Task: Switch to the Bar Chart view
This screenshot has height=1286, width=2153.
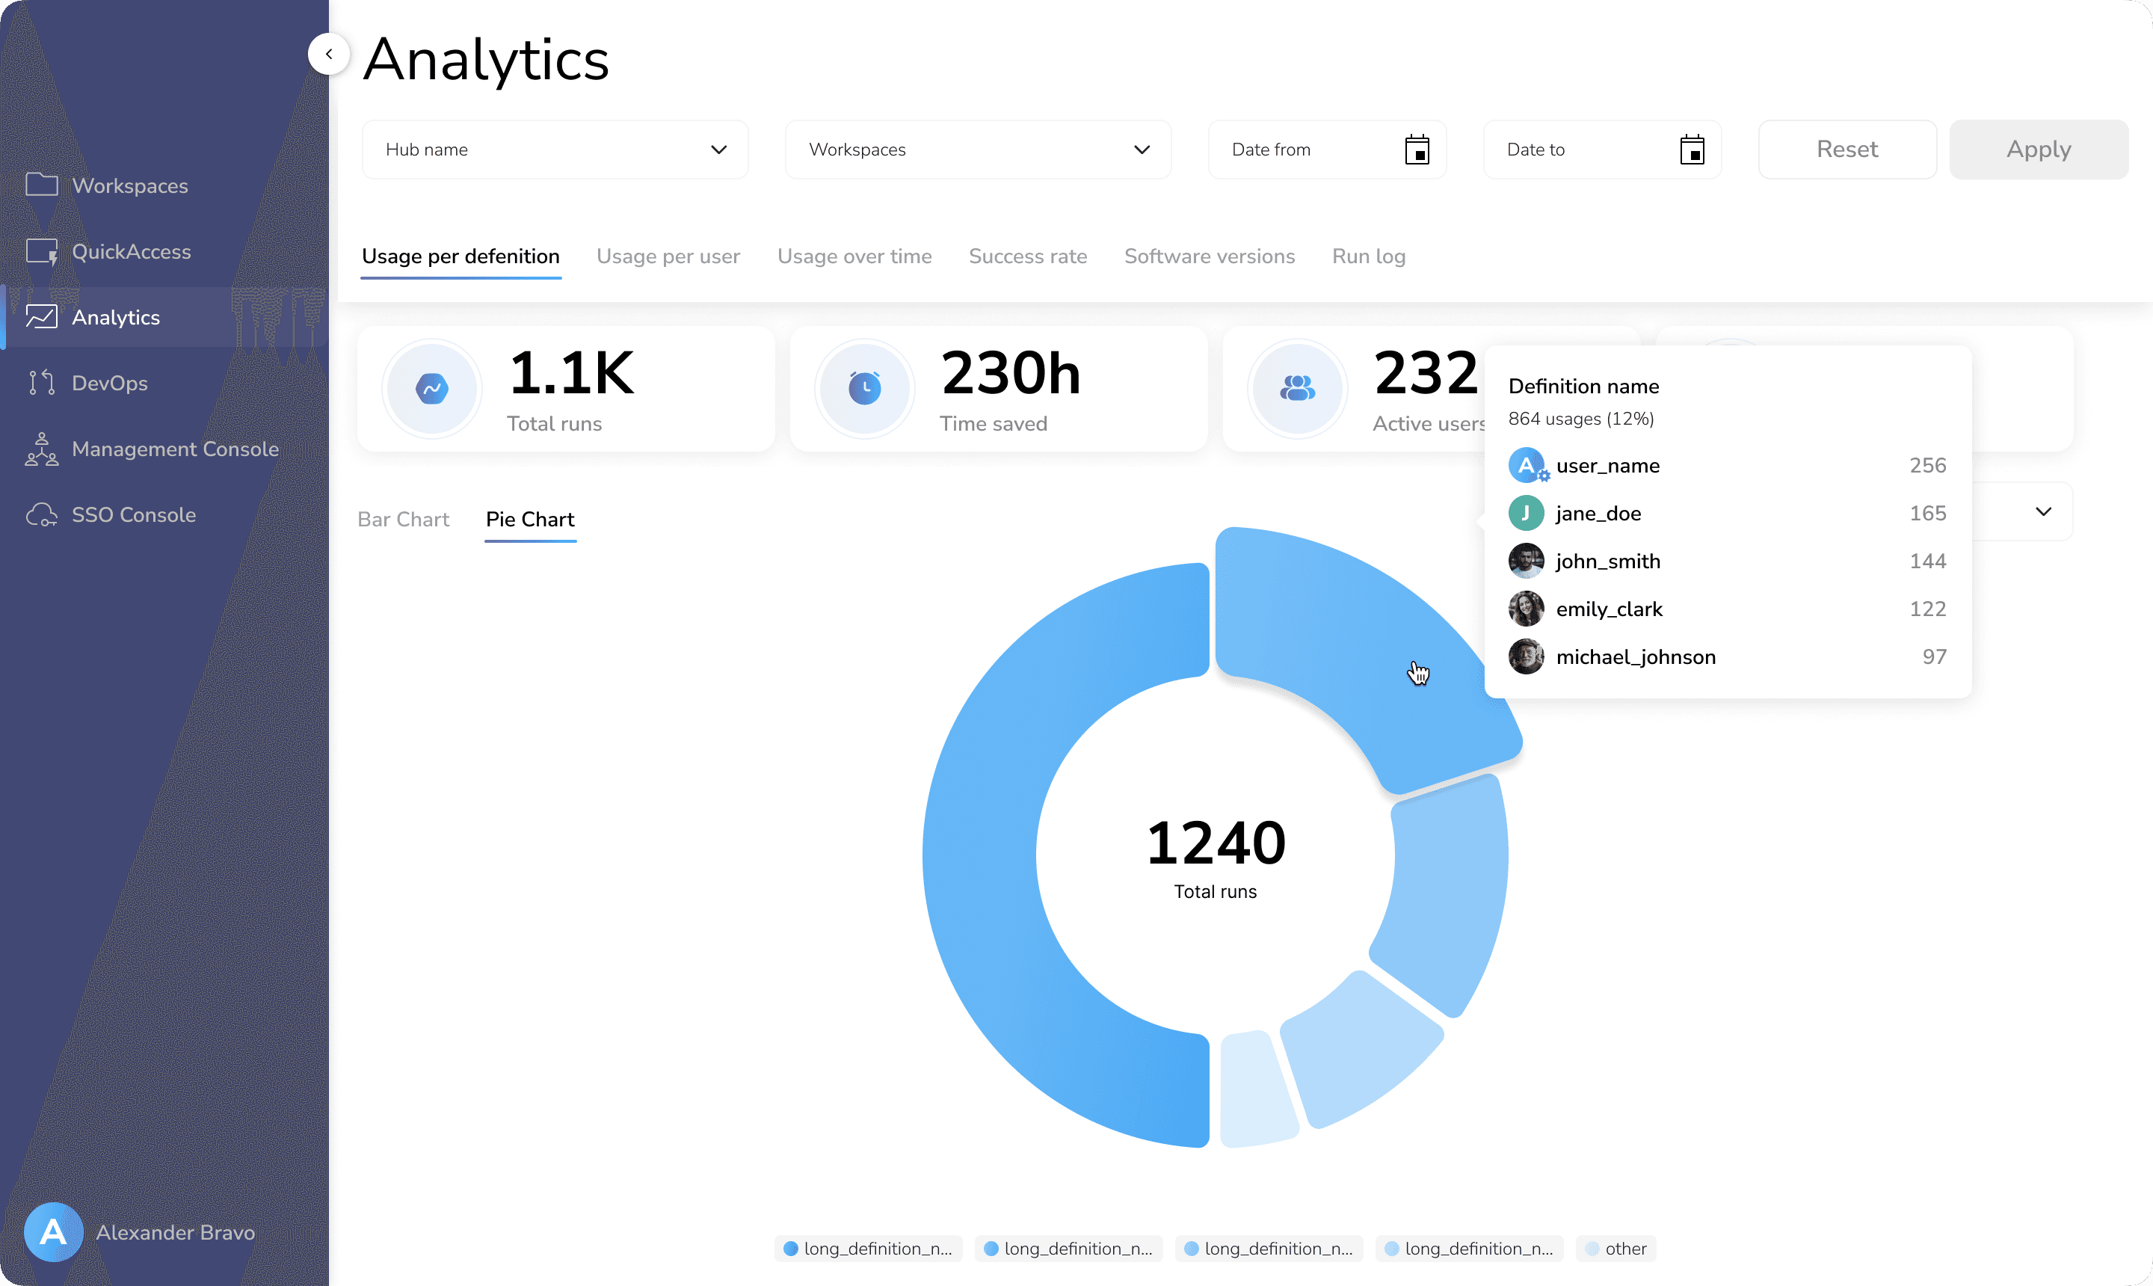Action: point(404,519)
